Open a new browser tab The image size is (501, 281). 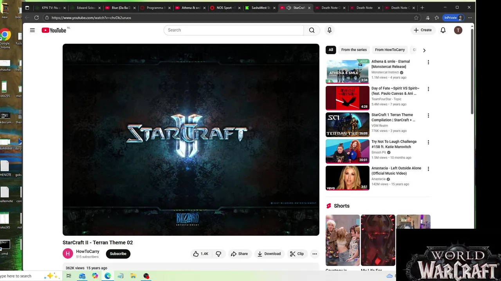pyautogui.click(x=422, y=7)
